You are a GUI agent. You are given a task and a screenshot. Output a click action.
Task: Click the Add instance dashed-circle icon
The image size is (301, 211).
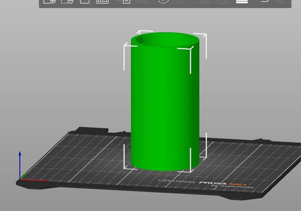pos(163,1)
